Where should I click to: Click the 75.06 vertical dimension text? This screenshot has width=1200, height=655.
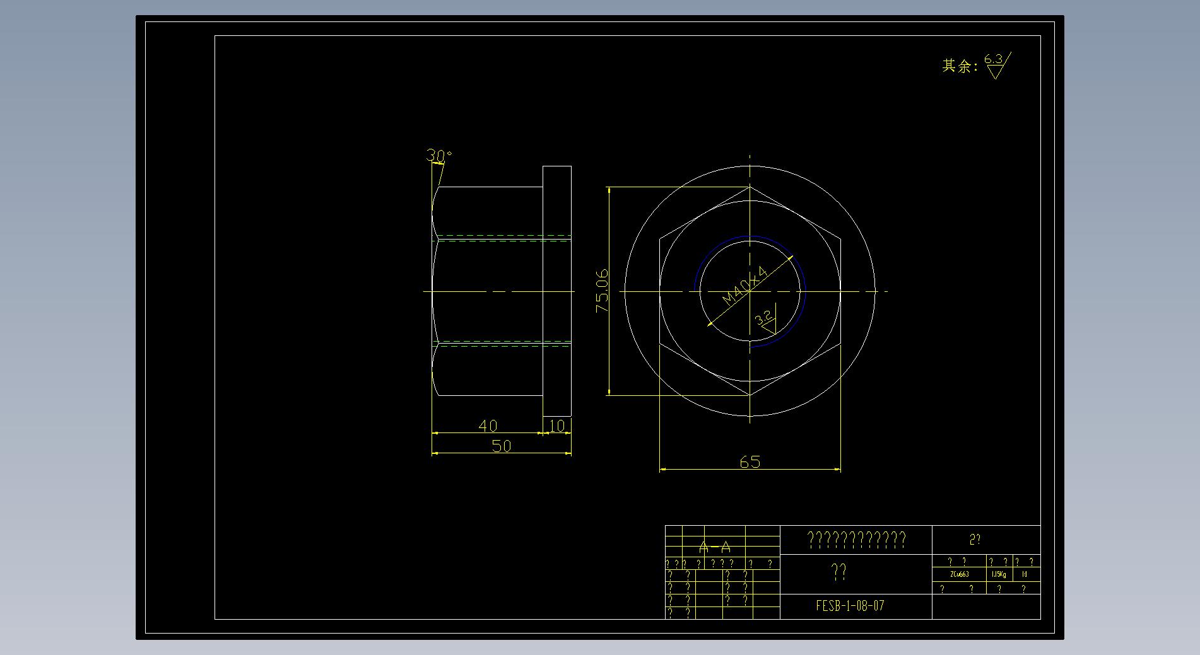[x=603, y=291]
